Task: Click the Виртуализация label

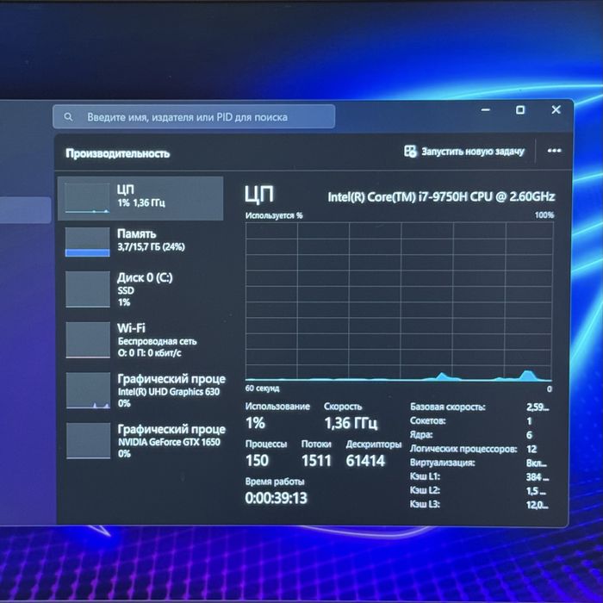Action: tap(442, 463)
